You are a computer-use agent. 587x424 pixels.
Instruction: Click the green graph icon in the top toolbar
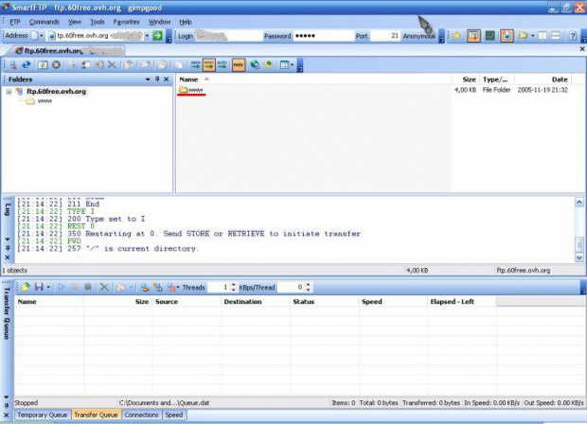pos(490,36)
